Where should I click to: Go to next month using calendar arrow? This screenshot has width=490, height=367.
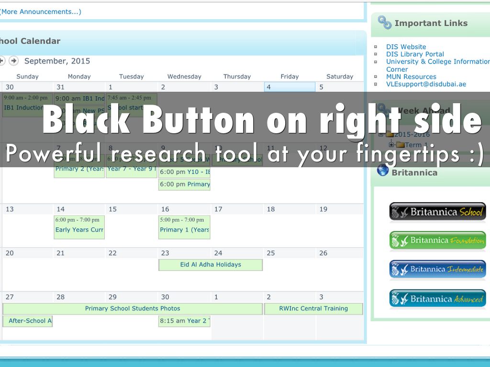tap(13, 61)
